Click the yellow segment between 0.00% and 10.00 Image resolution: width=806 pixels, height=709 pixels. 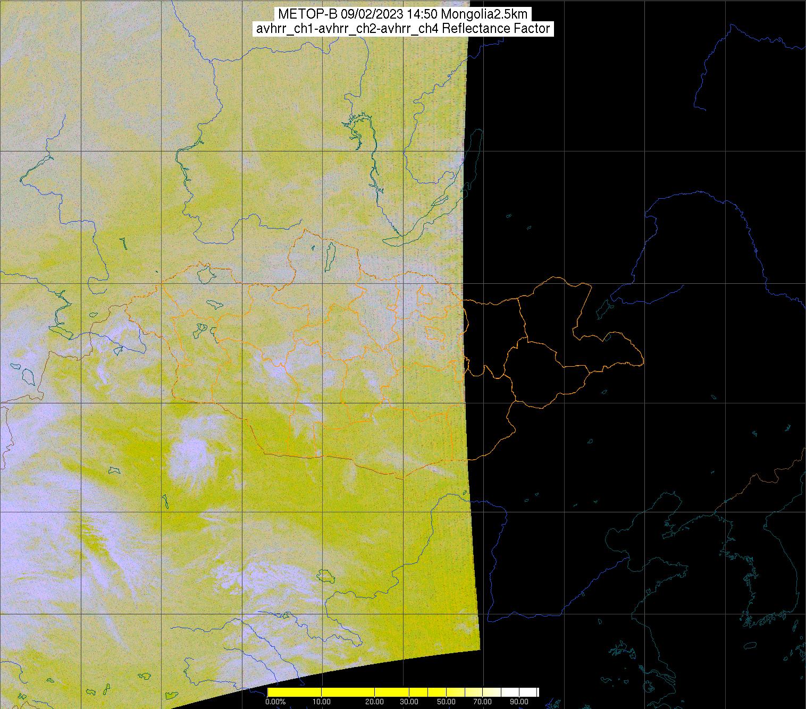(x=294, y=692)
